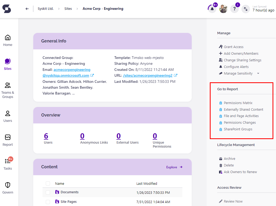The height and width of the screenshot is (206, 276).
Task: Open Teams & Groups in sidebar
Action: click(8, 90)
